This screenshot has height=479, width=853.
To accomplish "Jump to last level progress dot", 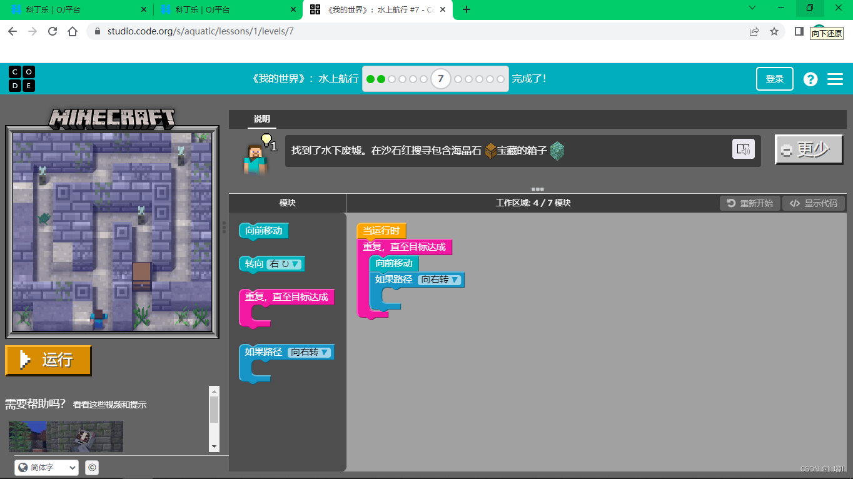I will [x=500, y=79].
